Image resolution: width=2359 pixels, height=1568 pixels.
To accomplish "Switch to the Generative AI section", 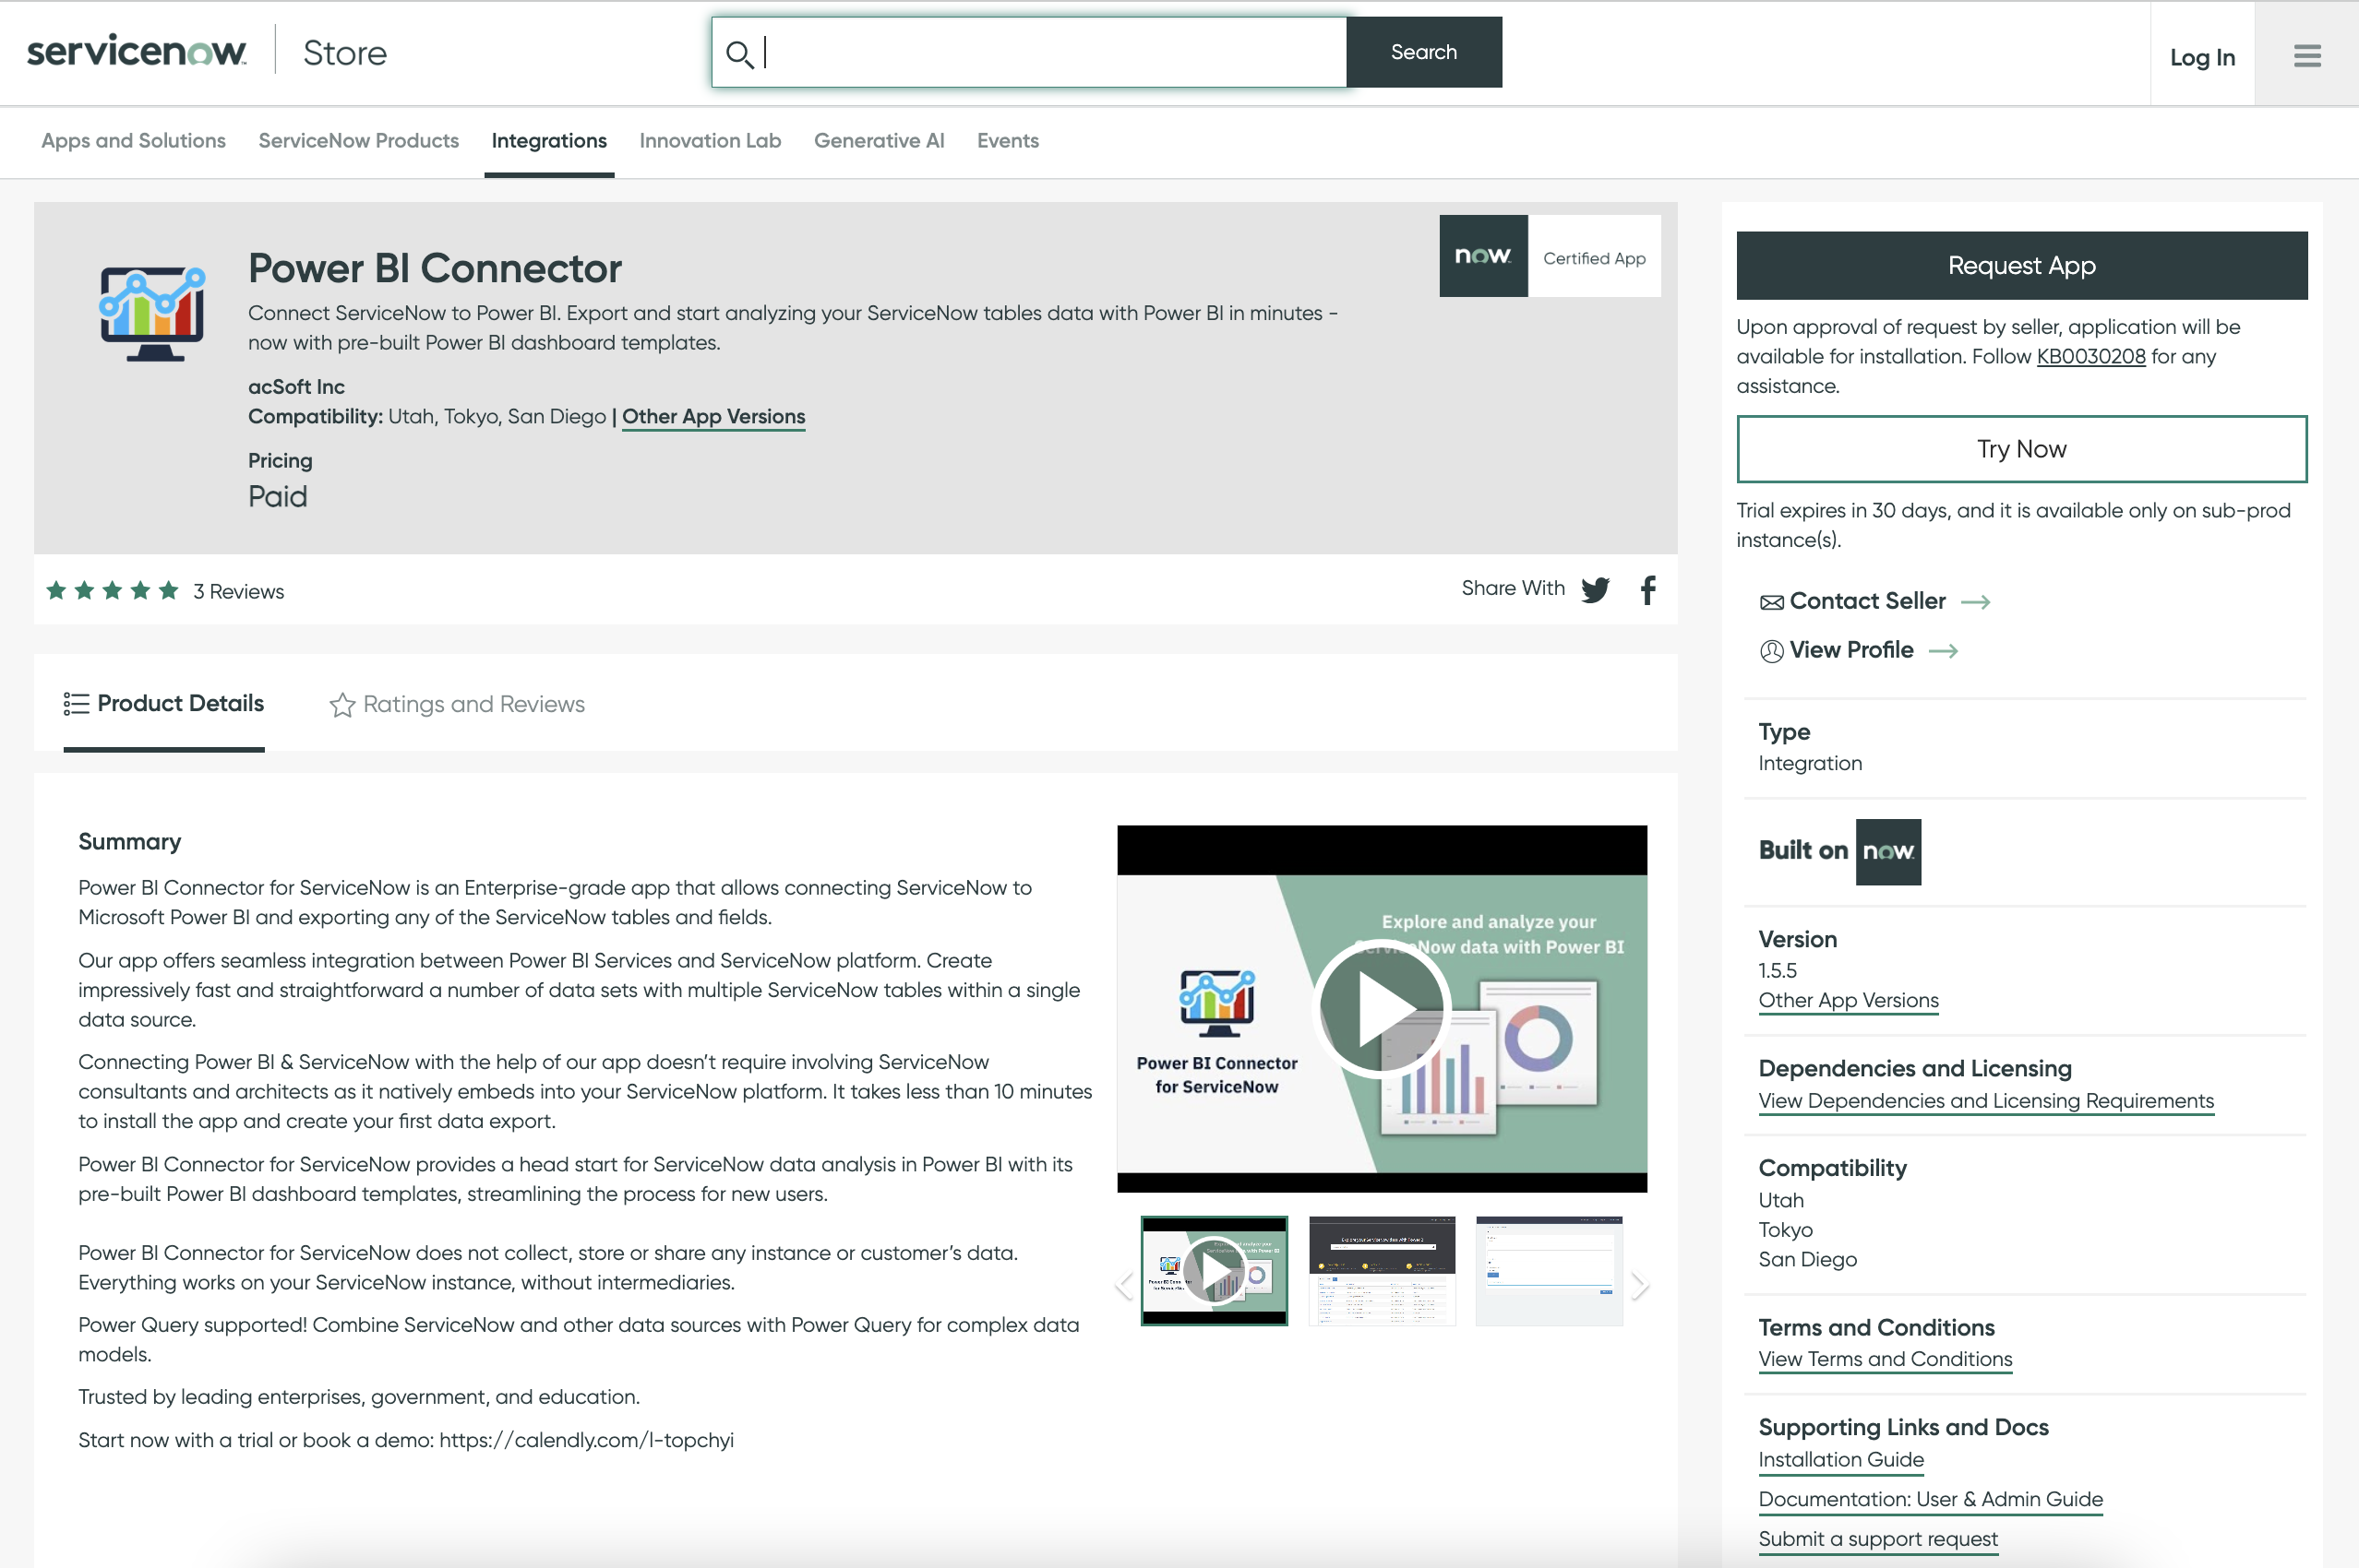I will 879,141.
